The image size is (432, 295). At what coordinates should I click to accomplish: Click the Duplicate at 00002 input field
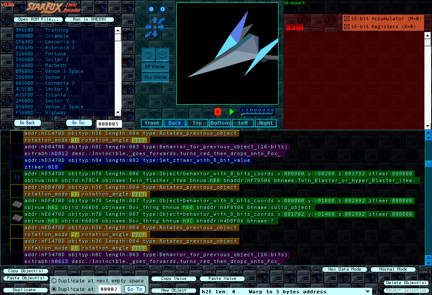point(109,289)
